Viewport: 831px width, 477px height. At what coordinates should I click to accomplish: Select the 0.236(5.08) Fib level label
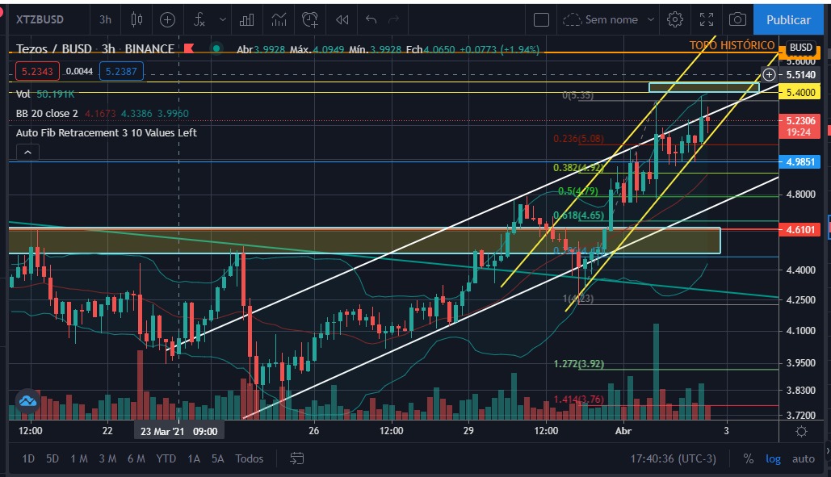click(x=578, y=139)
